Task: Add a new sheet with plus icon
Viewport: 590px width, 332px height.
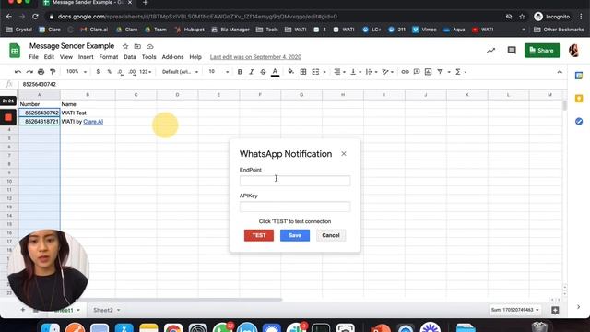Action: click(22, 310)
